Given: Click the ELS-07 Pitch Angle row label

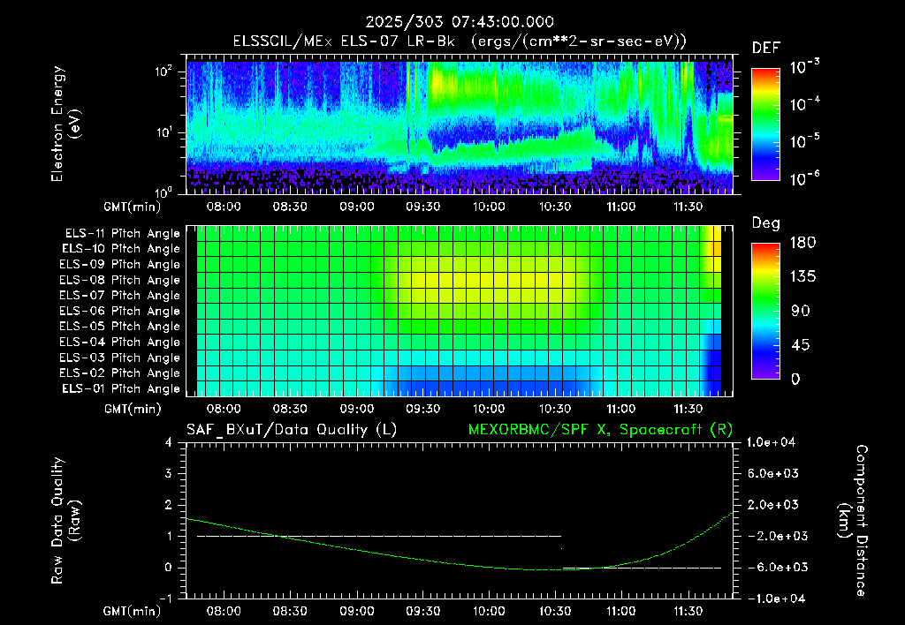Looking at the screenshot, I should point(120,295).
